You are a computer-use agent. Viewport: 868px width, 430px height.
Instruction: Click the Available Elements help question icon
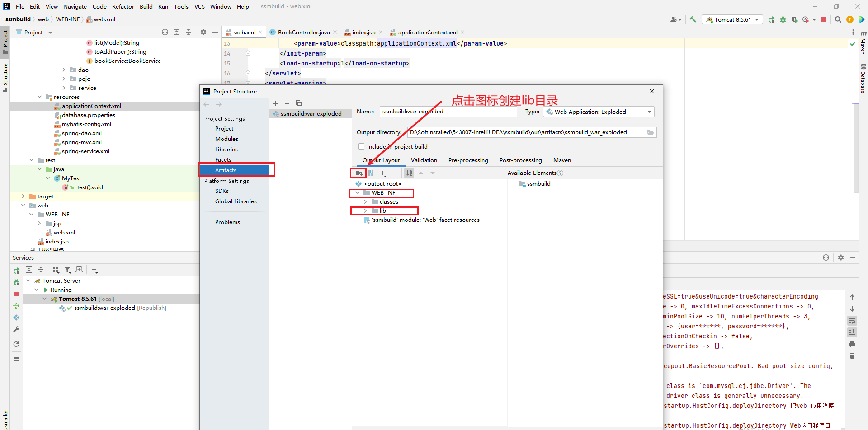pyautogui.click(x=561, y=173)
